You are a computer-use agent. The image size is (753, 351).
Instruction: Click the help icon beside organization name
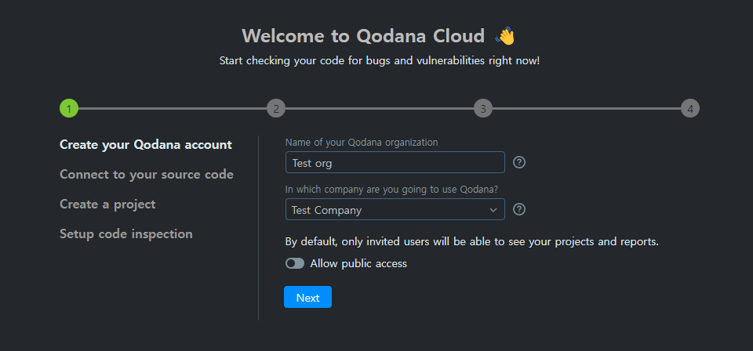518,162
